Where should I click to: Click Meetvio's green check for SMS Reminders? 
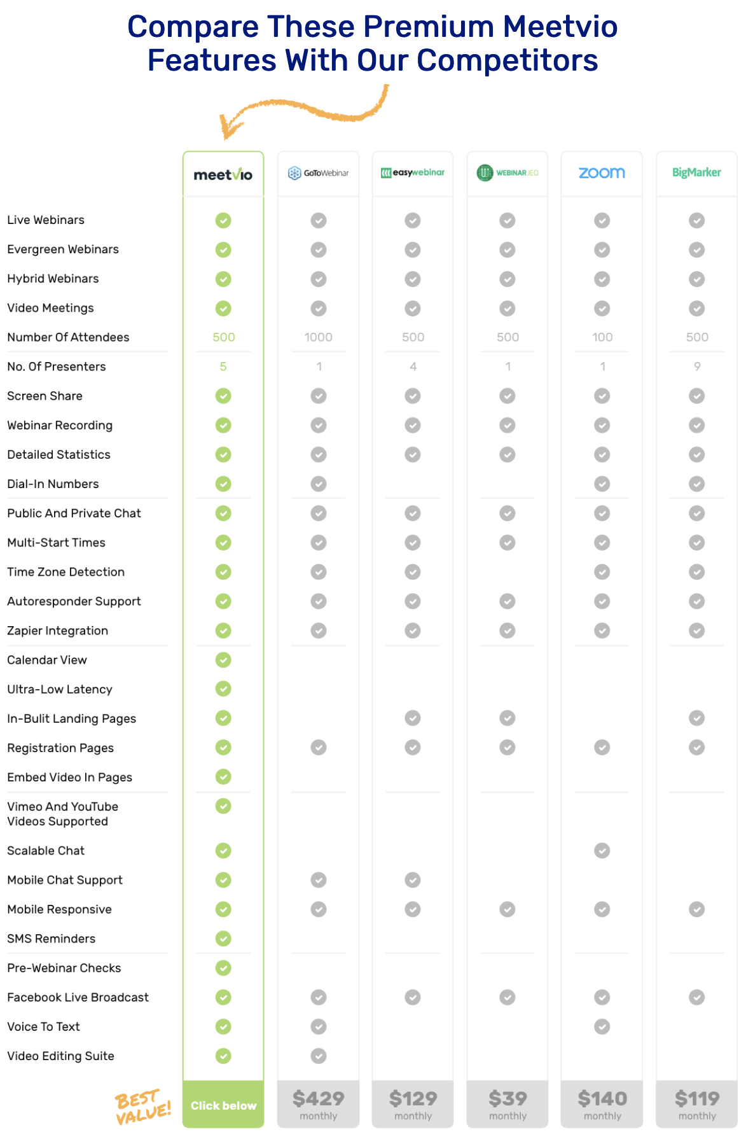(x=223, y=939)
